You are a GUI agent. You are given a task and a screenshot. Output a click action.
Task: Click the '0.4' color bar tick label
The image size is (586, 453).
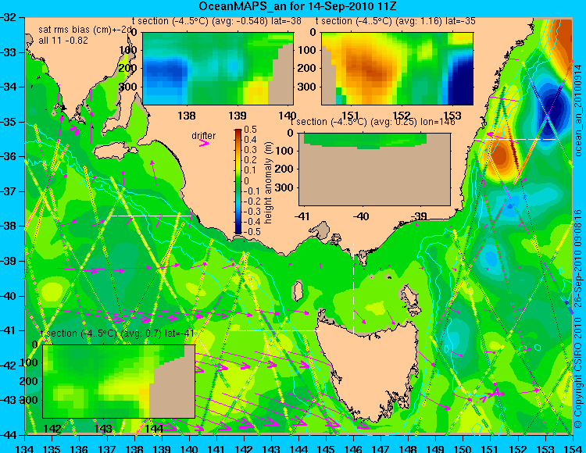[250, 140]
